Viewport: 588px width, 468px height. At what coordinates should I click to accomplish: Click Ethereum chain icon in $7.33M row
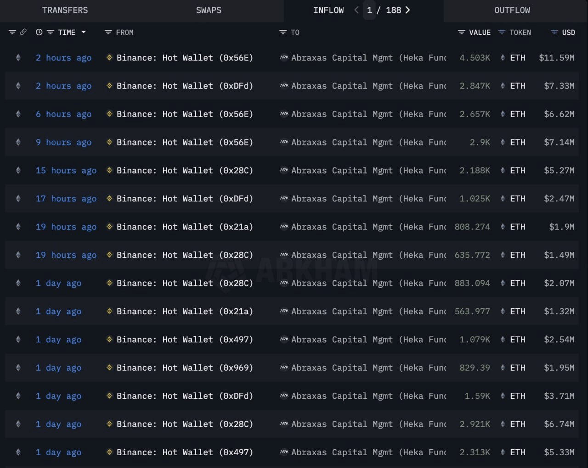(18, 86)
